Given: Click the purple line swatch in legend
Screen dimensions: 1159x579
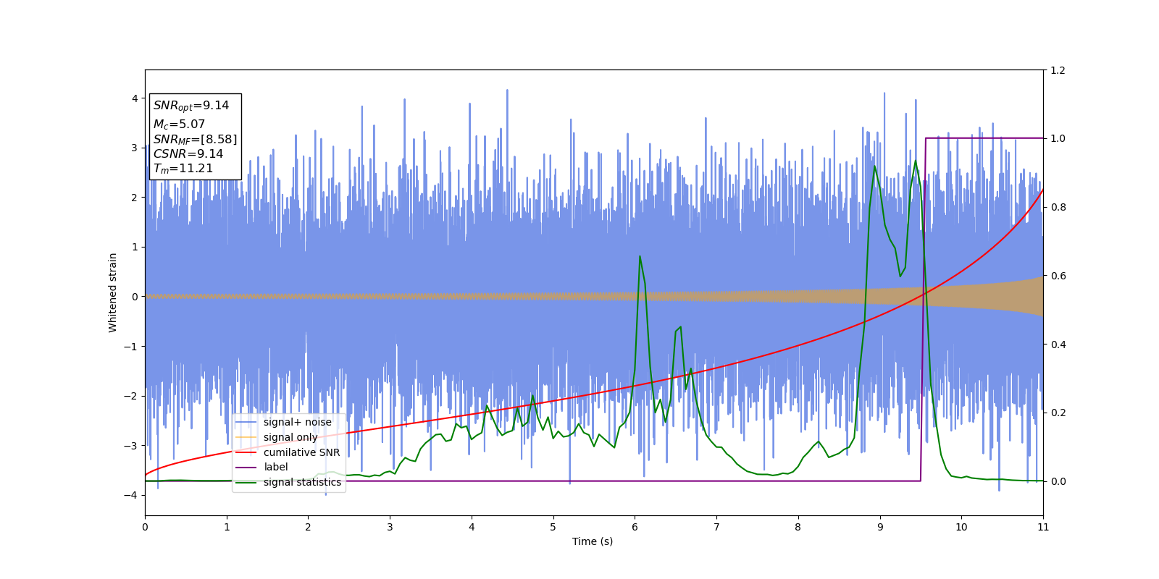Looking at the screenshot, I should click(x=246, y=468).
